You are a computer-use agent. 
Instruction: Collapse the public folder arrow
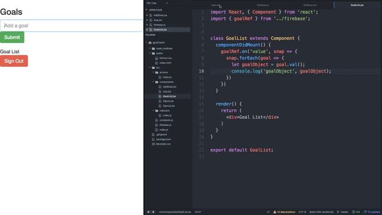pos(150,53)
